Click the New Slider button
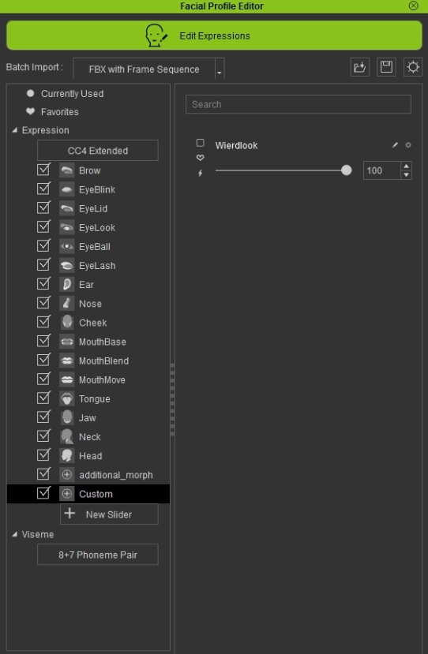 [109, 514]
